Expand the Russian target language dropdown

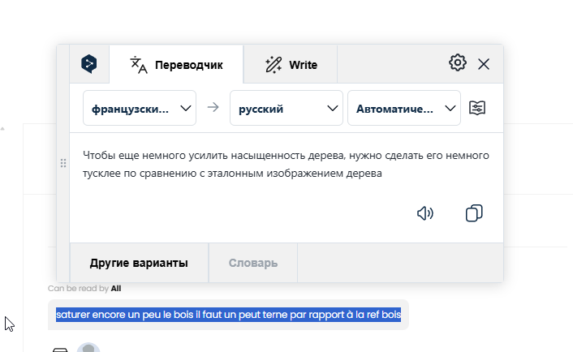pos(286,108)
